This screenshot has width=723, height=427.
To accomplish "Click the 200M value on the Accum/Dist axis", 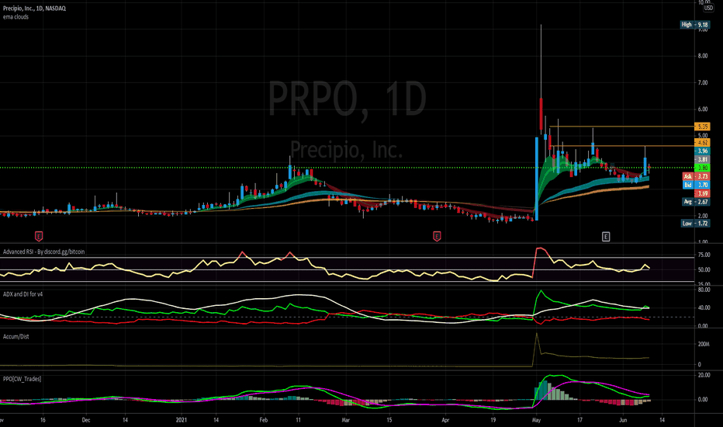I will (704, 345).
